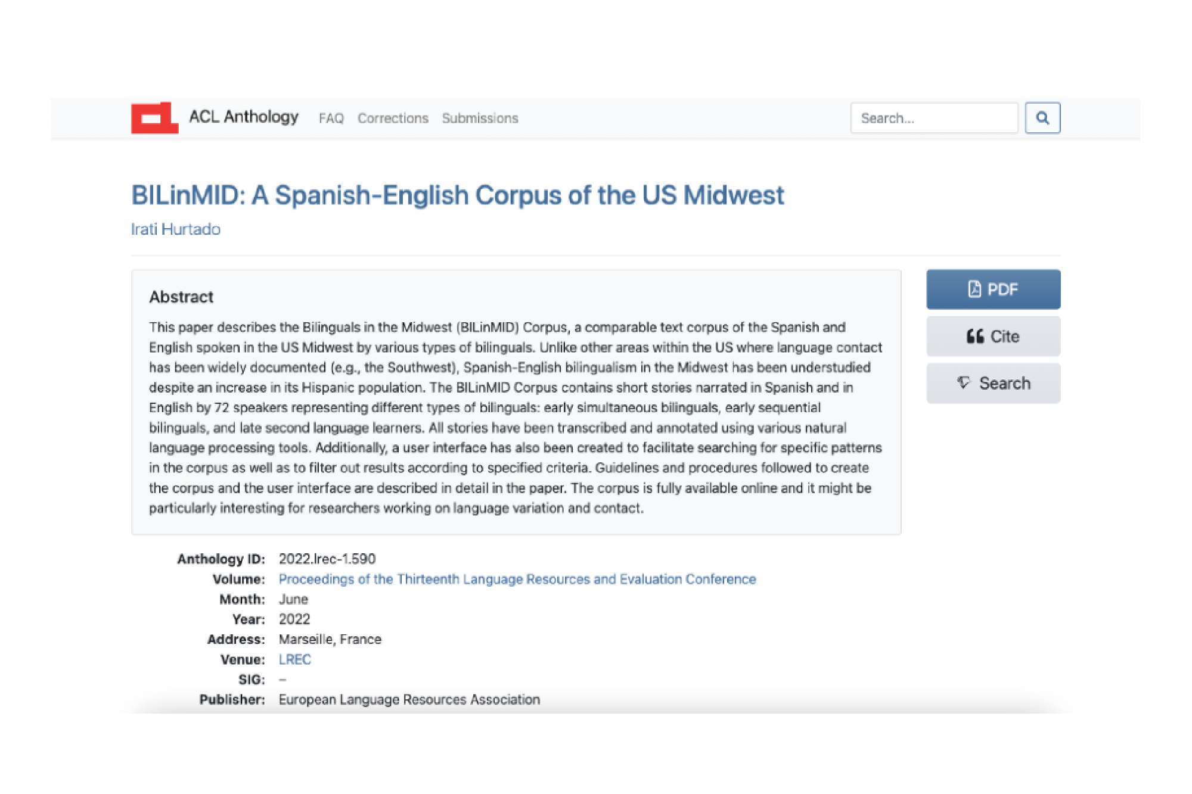The image size is (1192, 794).
Task: Open the FAQ page
Action: [331, 119]
